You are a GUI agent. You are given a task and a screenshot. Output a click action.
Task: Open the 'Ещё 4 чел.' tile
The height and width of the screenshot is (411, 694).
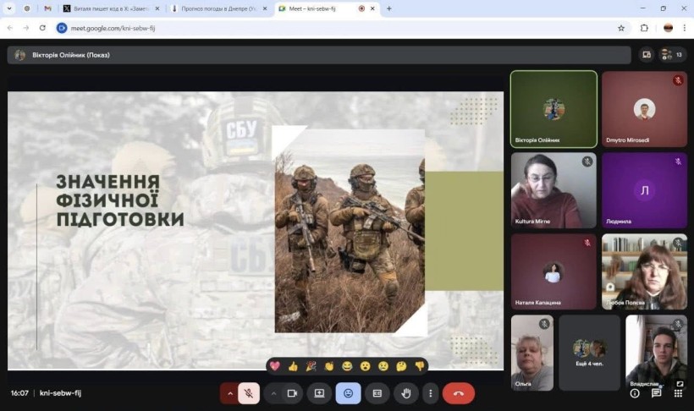pos(590,353)
